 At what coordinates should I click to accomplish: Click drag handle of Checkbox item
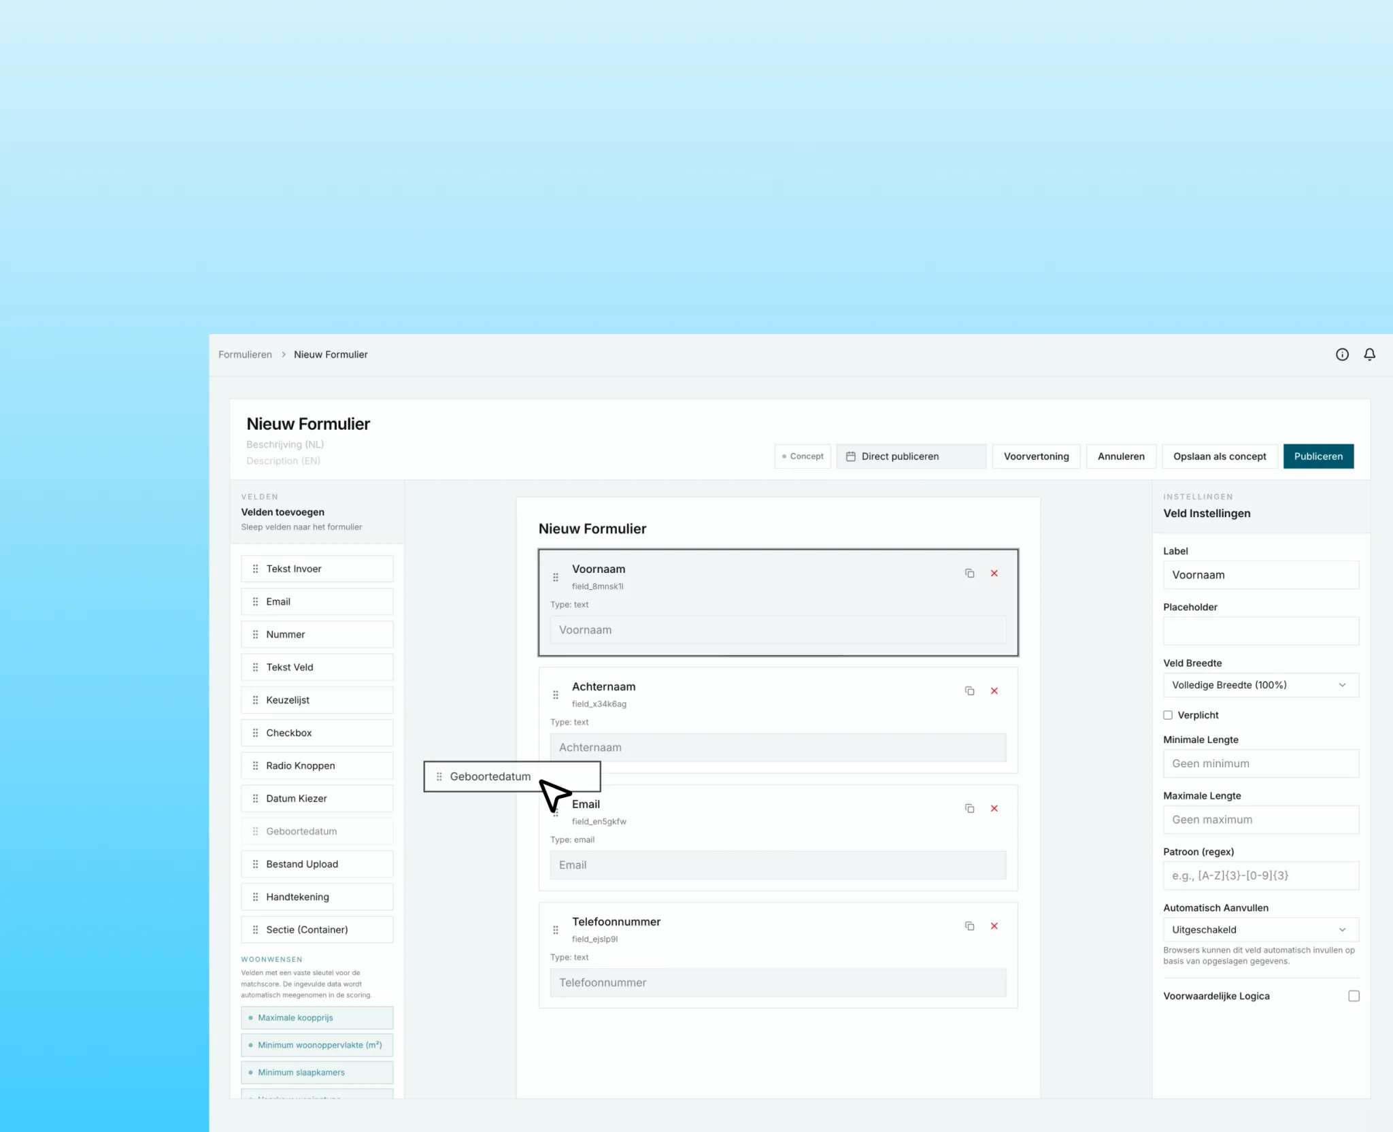[x=255, y=733]
